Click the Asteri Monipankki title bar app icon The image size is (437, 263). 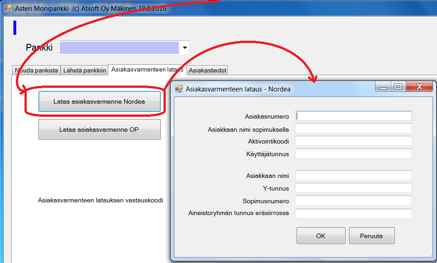[x=8, y=8]
